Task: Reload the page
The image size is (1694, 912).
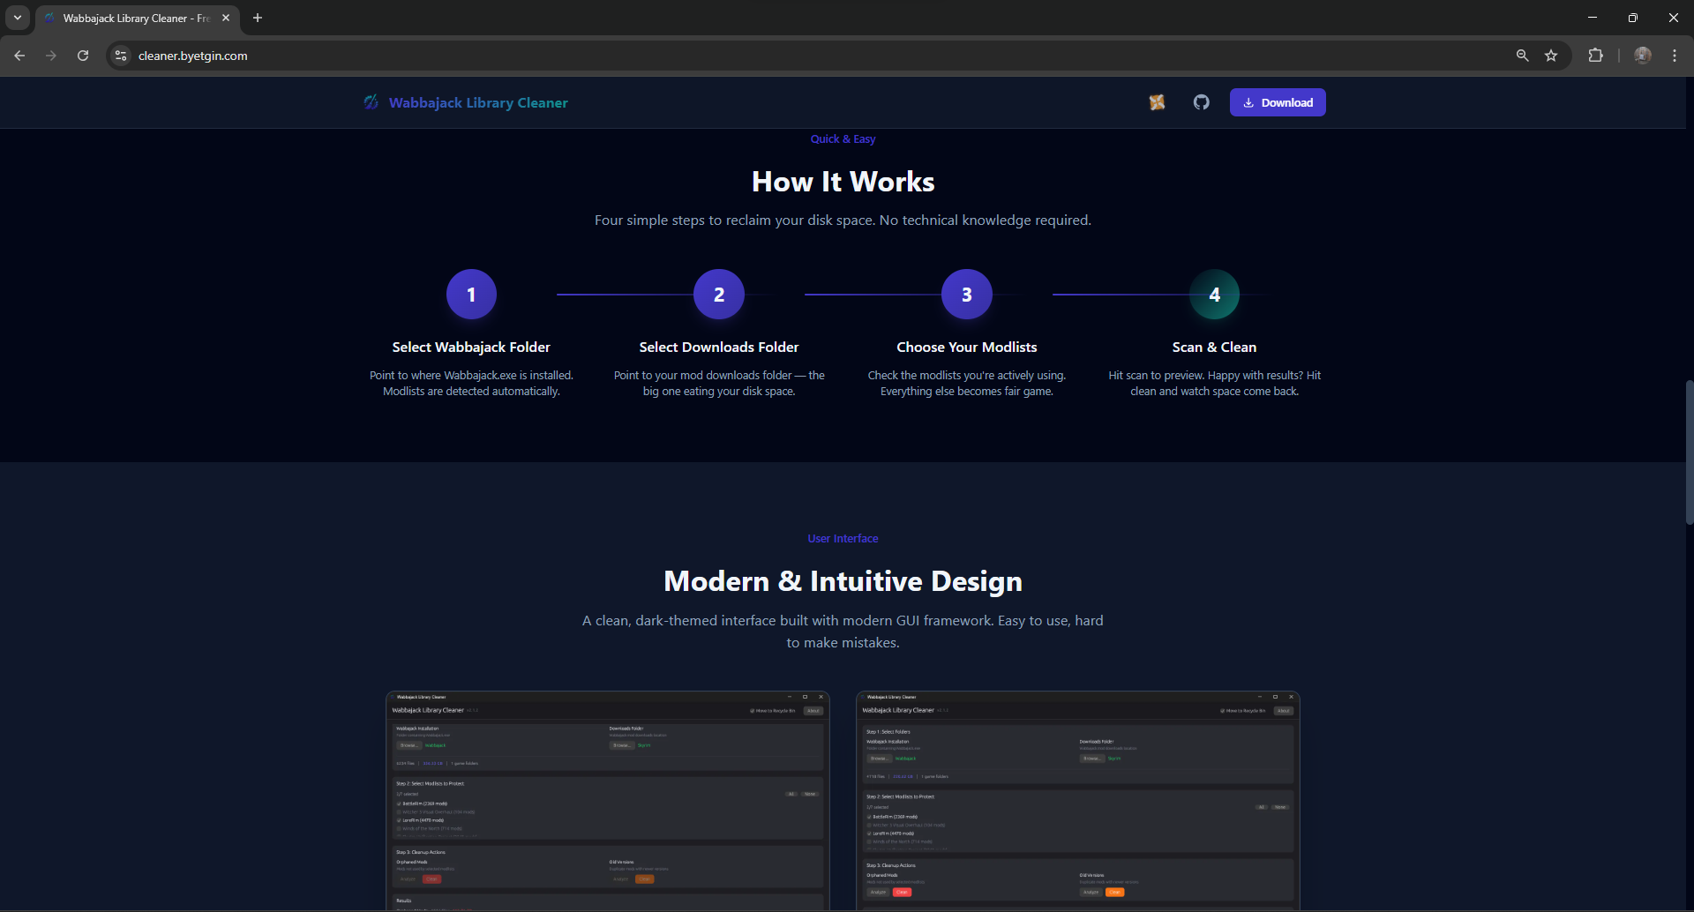Action: tap(83, 56)
